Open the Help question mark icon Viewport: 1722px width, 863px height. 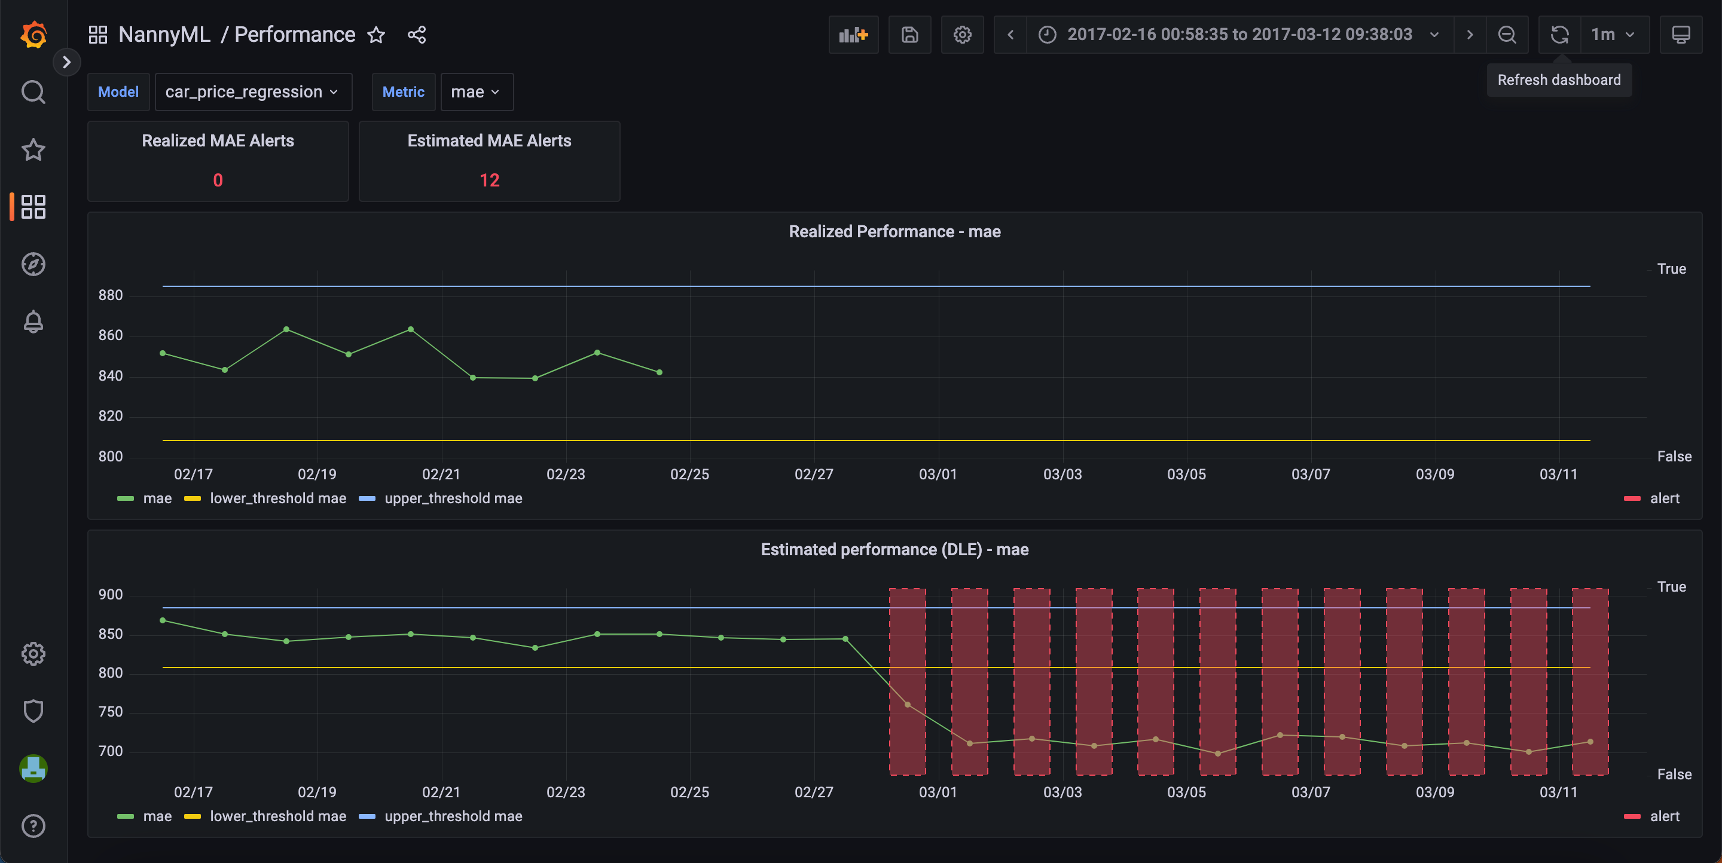pos(33,825)
